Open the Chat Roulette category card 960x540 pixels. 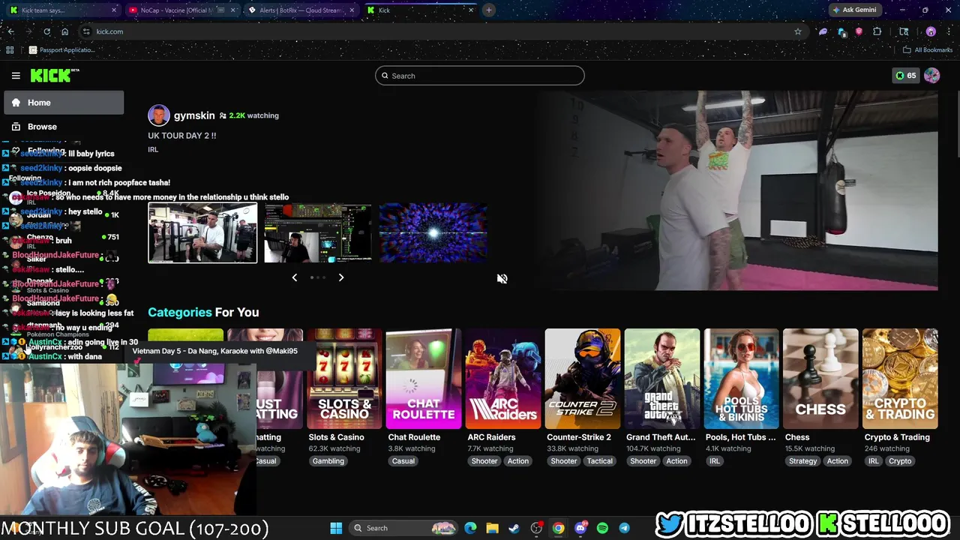point(424,379)
